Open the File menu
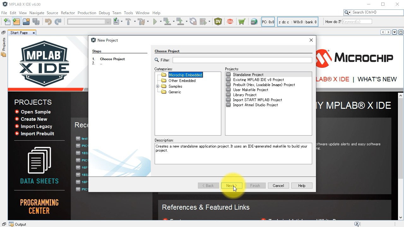 click(4, 13)
